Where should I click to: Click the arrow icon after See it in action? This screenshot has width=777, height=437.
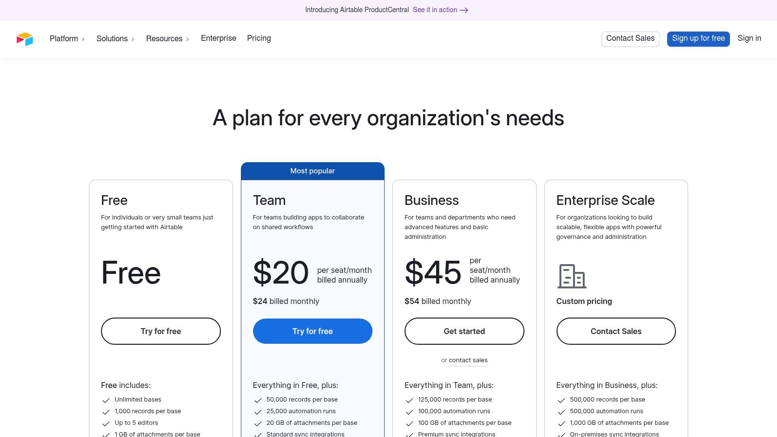click(464, 10)
